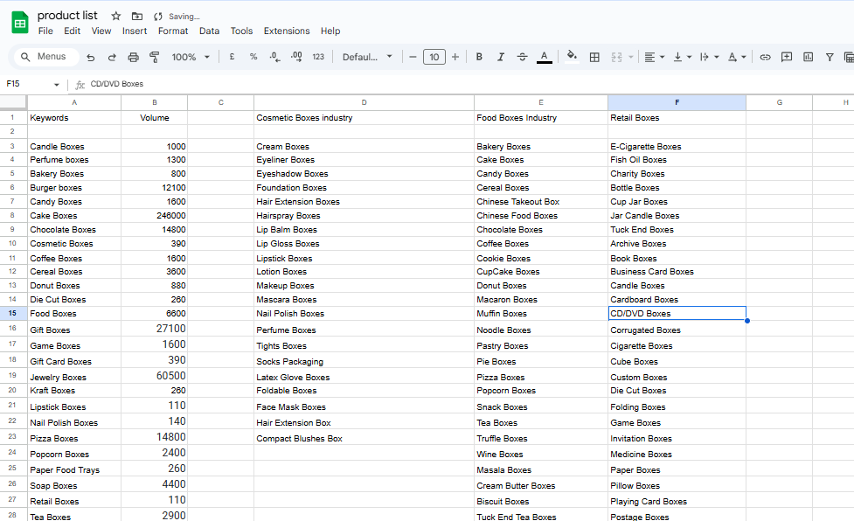The image size is (854, 521).
Task: Toggle italic formatting
Action: [x=501, y=57]
